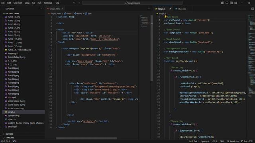Open zmbie.gif in explorer
This screenshot has height=143, width=255.
pyautogui.click(x=12, y=127)
